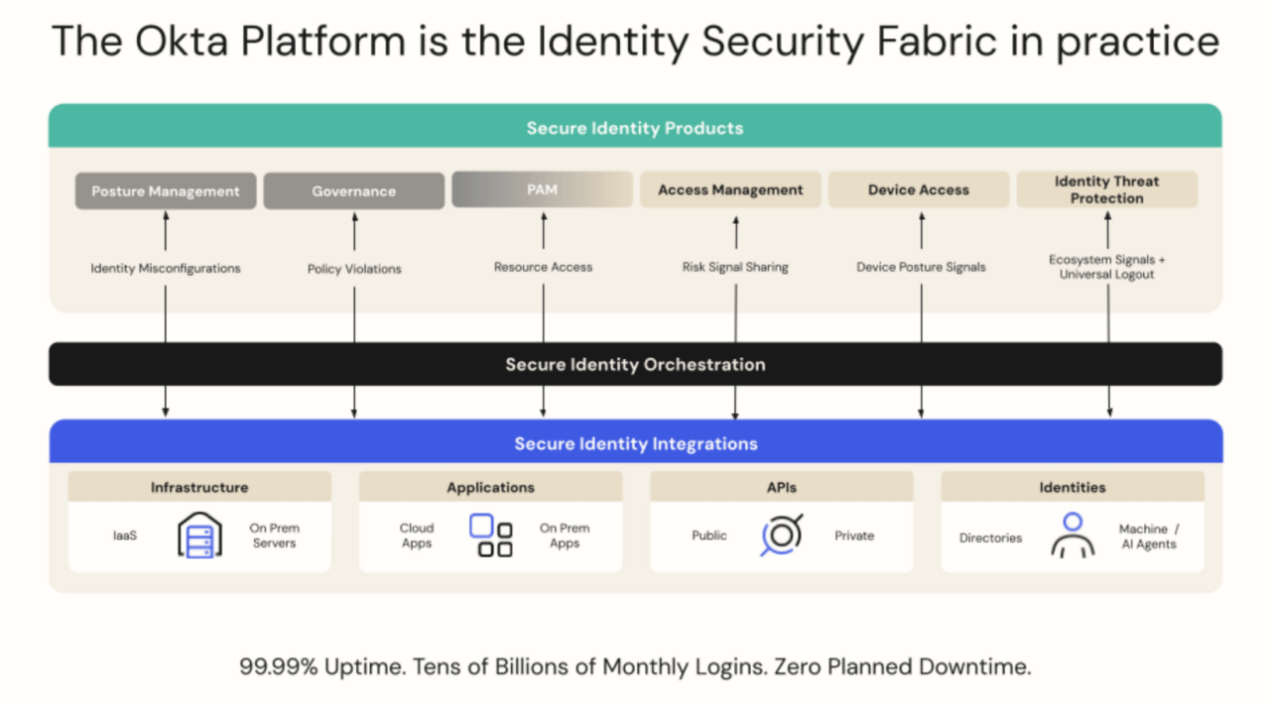1270x719 pixels.
Task: Click the 99.99% Uptime text at bottom
Action: click(x=635, y=666)
